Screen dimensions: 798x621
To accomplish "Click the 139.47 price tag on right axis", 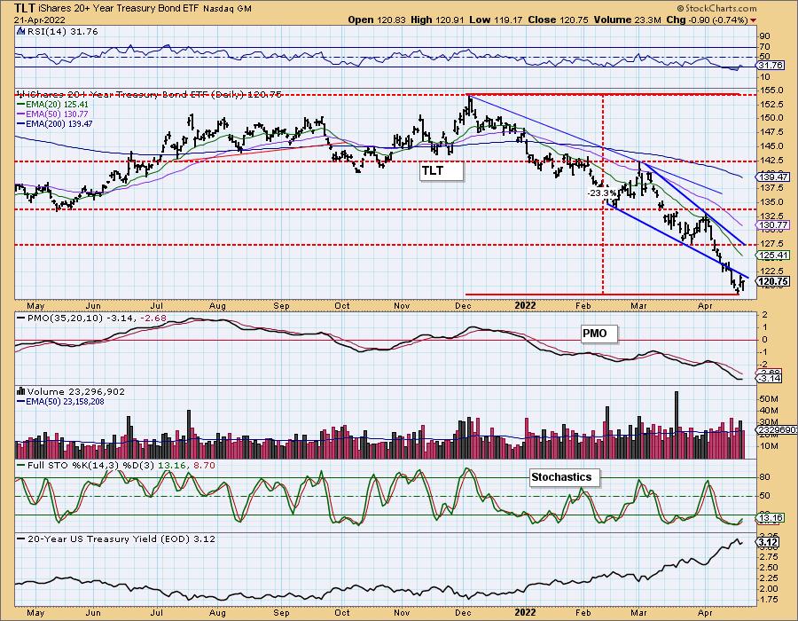I will pyautogui.click(x=773, y=177).
